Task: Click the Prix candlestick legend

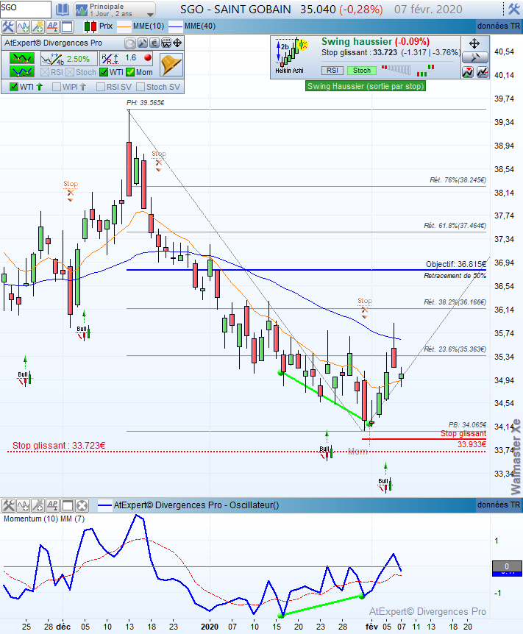Action: [x=99, y=26]
